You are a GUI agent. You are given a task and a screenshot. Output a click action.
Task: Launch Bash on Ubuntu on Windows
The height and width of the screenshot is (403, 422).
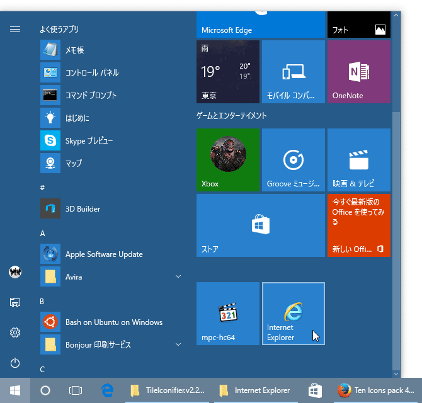111,322
